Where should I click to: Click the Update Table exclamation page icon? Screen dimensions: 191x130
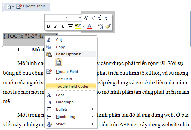tap(19, 7)
